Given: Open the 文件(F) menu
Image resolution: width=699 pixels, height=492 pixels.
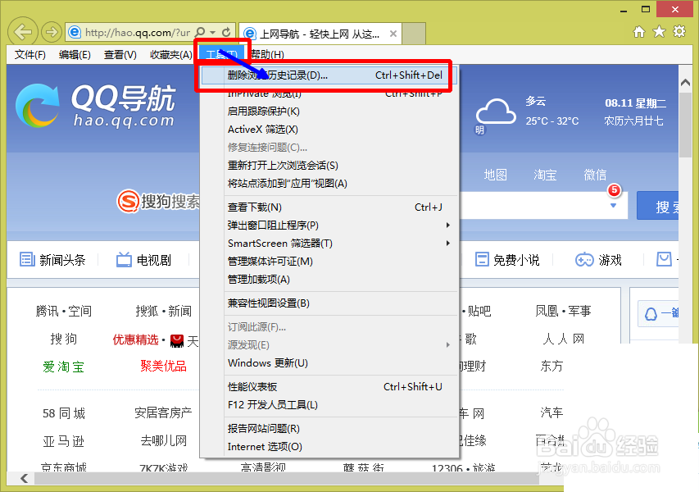Looking at the screenshot, I should point(30,55).
